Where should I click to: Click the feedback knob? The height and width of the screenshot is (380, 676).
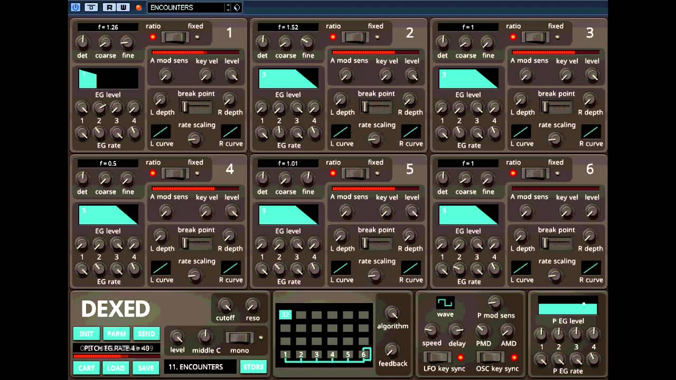click(392, 350)
